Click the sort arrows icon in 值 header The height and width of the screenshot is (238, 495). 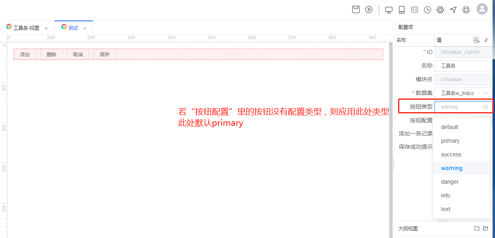pyautogui.click(x=486, y=40)
